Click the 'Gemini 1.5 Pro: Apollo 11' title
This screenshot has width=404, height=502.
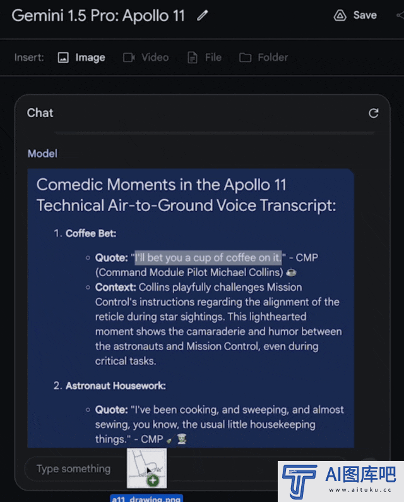tap(98, 15)
